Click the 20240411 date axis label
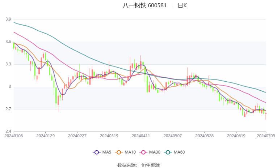Image resolution: width=277 pixels, height=168 pixels. [141, 136]
